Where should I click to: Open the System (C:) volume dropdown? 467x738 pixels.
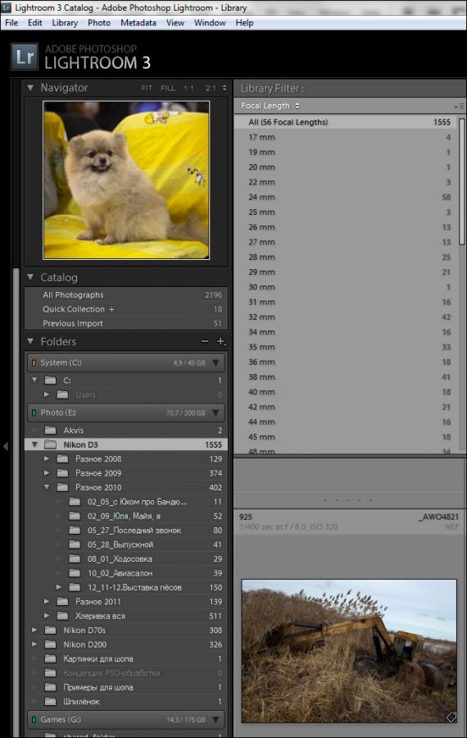pyautogui.click(x=215, y=363)
